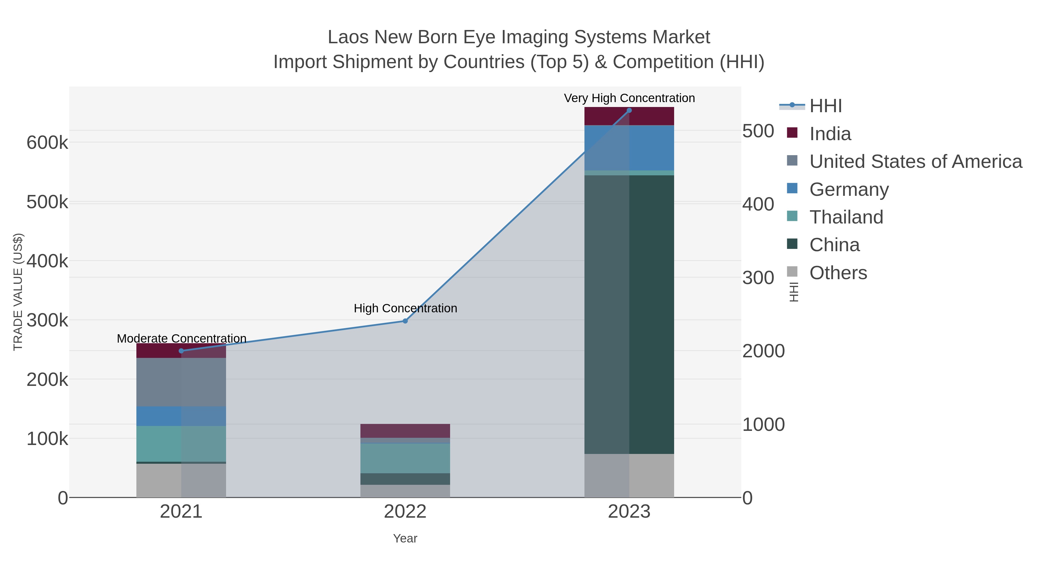This screenshot has height=584, width=1038.
Task: Toggle the Germany legend entry
Action: 837,189
